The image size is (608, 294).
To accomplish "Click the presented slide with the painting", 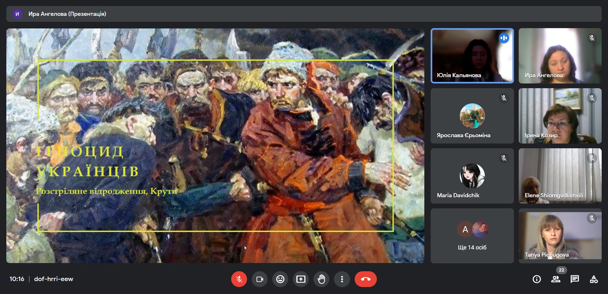I will [215, 146].
